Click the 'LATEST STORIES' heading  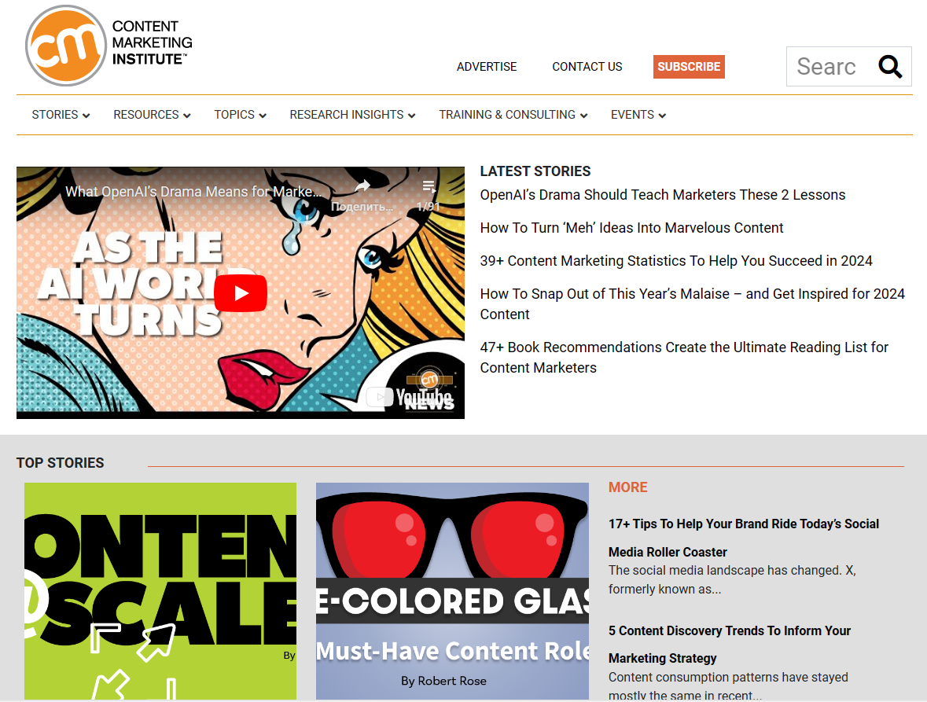[535, 171]
